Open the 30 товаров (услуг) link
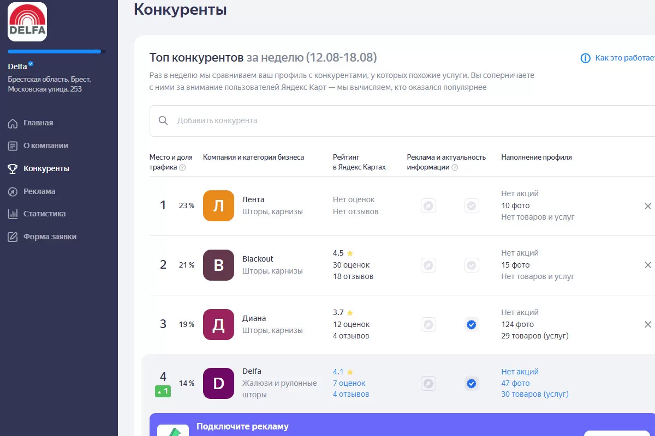The width and height of the screenshot is (655, 436). (x=535, y=394)
